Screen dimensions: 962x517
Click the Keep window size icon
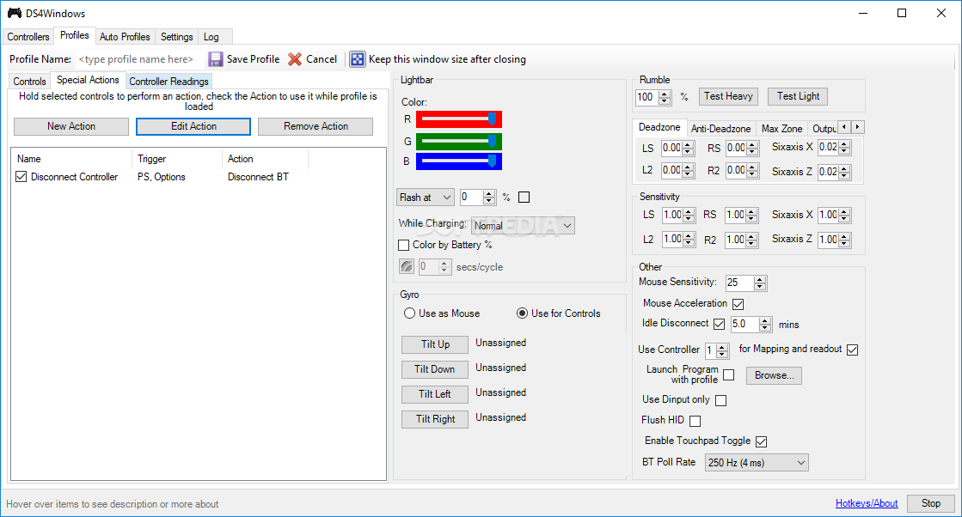tap(358, 58)
